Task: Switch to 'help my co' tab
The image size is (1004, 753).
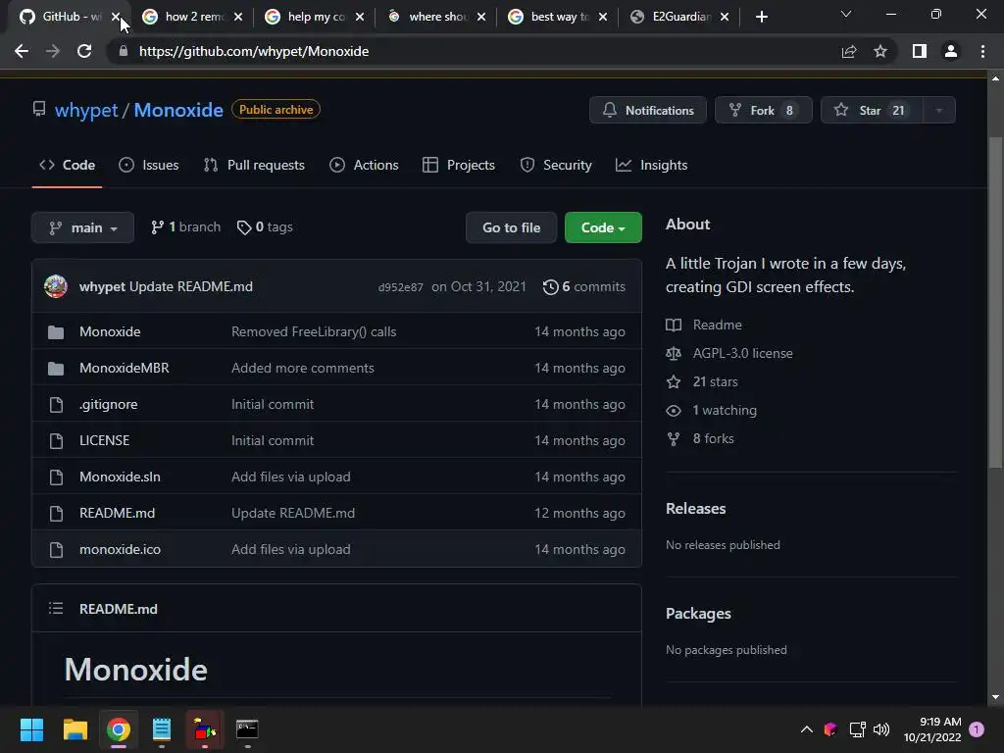Action: point(315,17)
